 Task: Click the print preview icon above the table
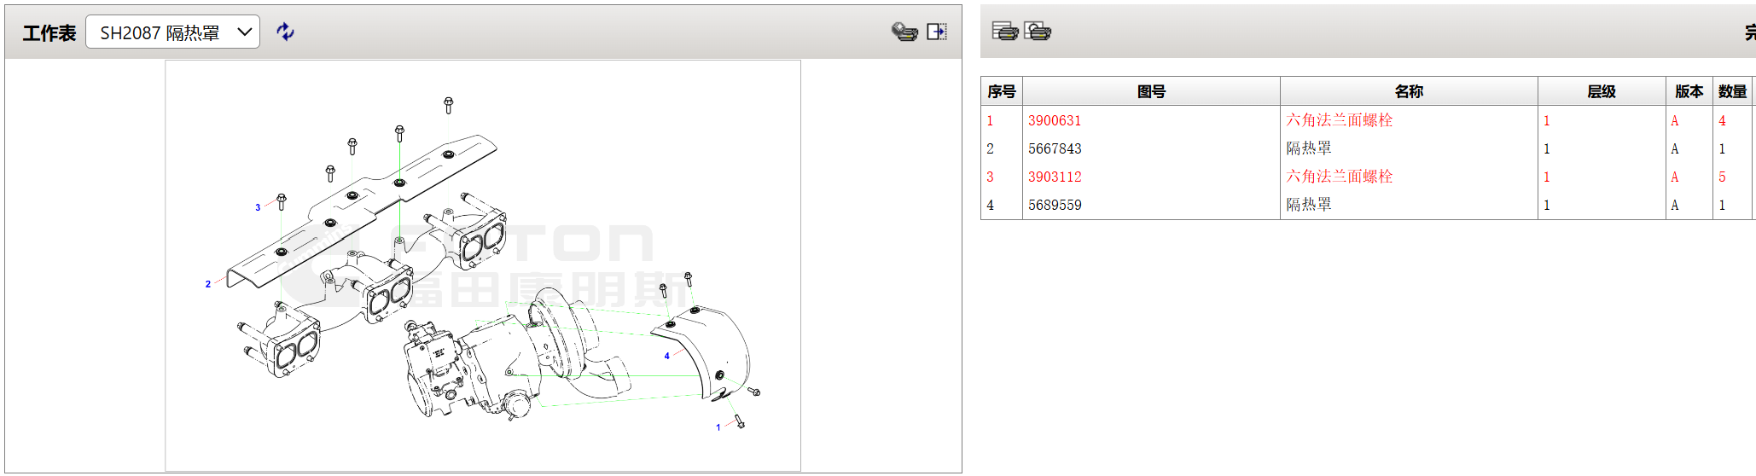pyautogui.click(x=1038, y=32)
